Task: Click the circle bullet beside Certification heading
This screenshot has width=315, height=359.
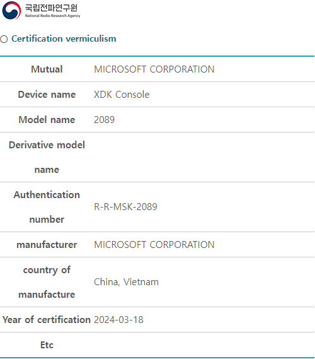Action: [x=4, y=39]
